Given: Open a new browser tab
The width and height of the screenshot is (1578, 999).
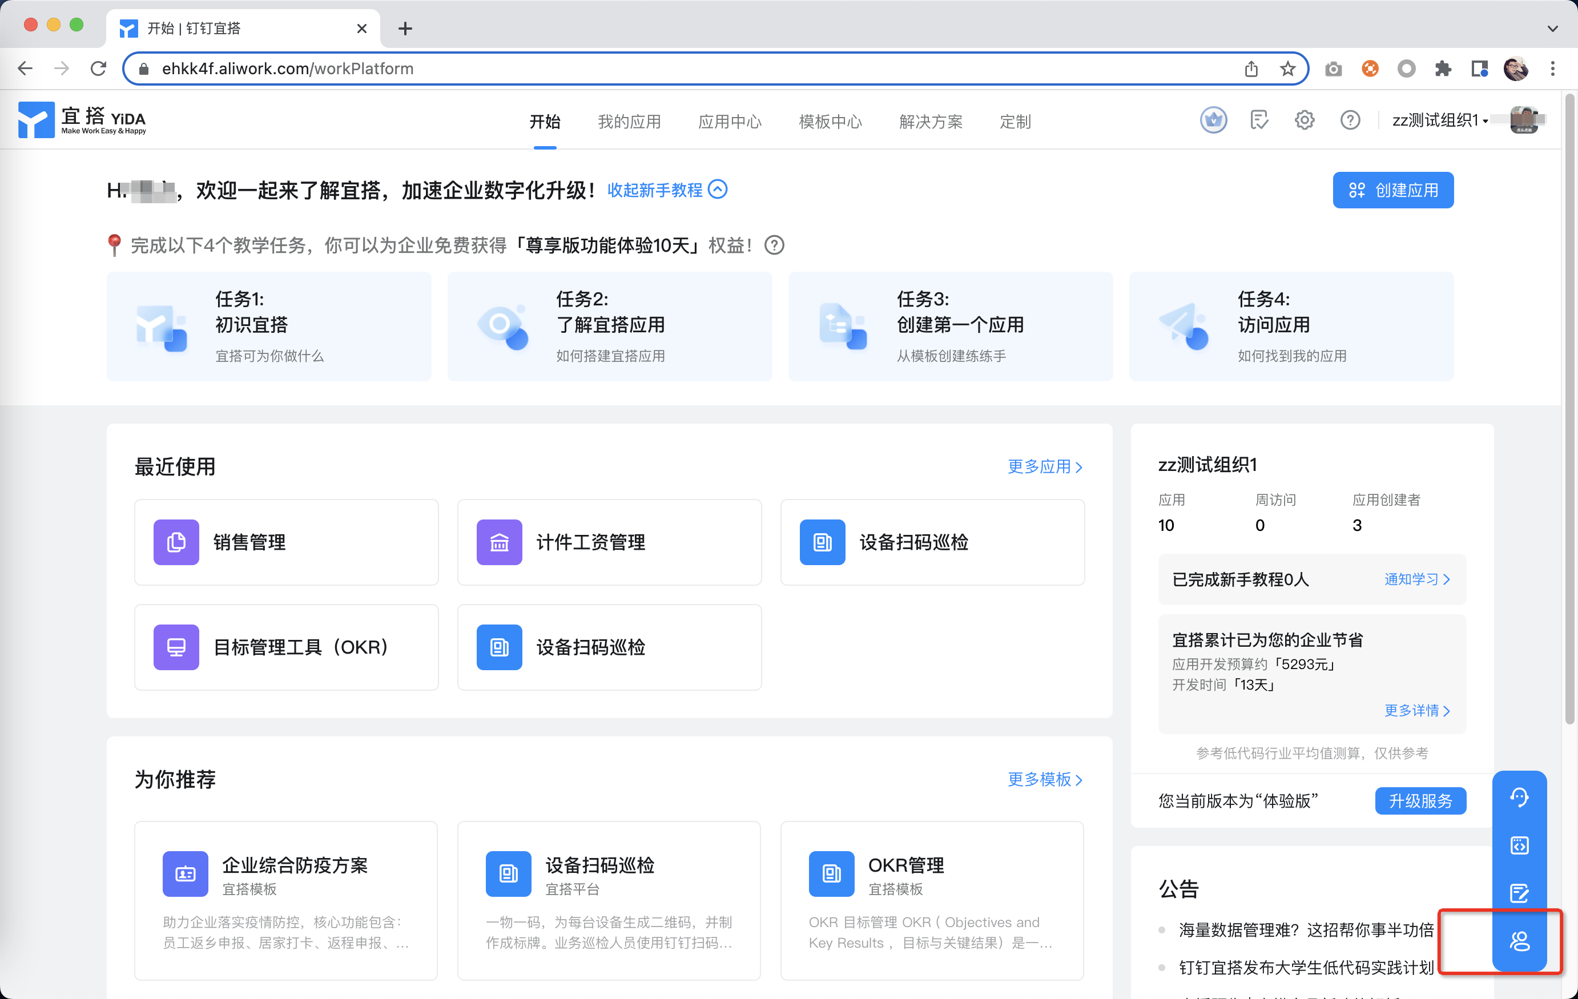Looking at the screenshot, I should point(405,28).
